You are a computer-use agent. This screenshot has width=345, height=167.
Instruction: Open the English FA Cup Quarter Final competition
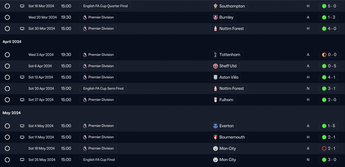pos(105,6)
